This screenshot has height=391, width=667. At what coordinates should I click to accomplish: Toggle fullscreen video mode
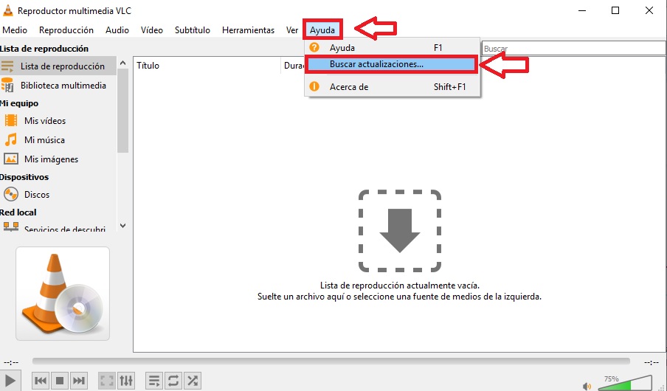pos(107,381)
